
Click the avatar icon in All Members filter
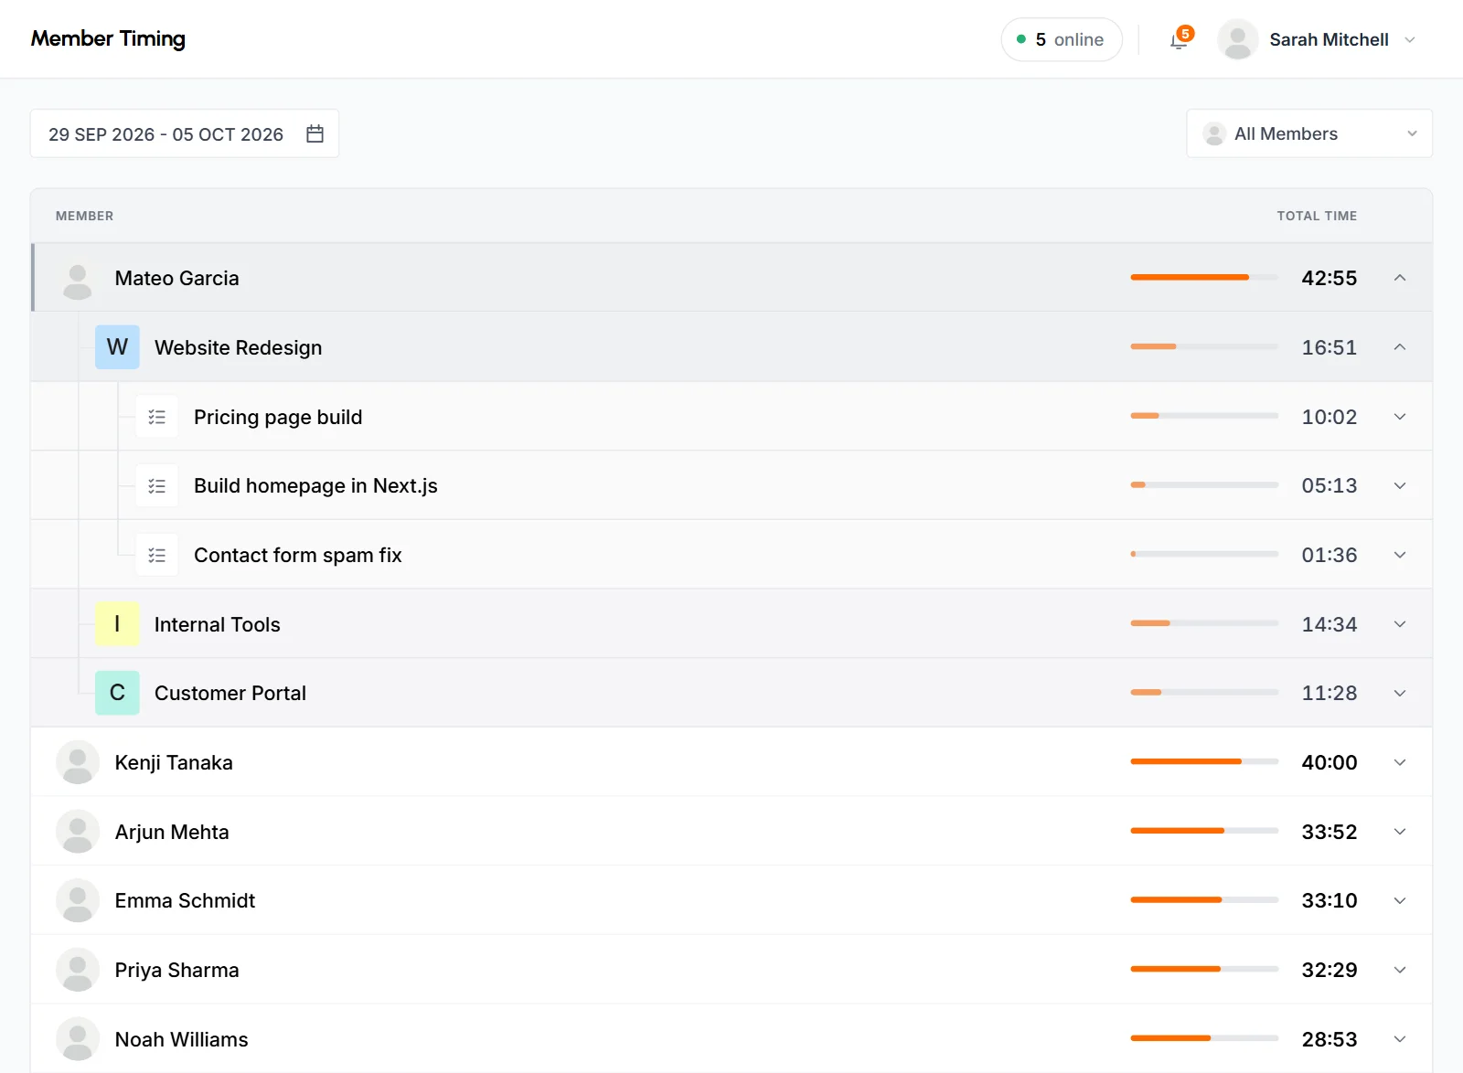[x=1214, y=133]
